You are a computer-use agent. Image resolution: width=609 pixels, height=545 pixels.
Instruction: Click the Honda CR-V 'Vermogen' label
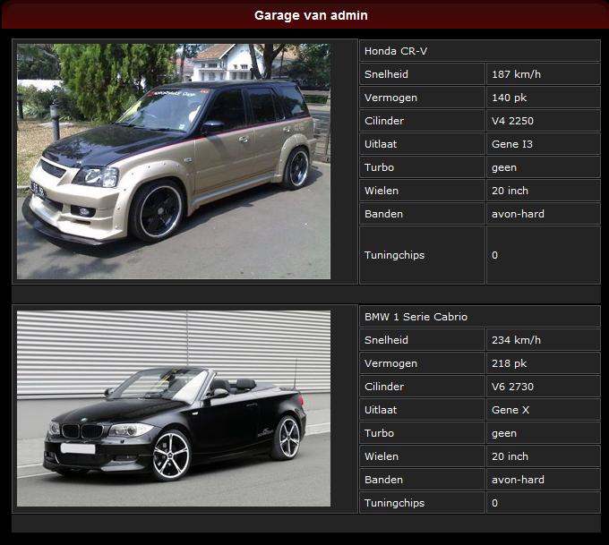tap(390, 98)
